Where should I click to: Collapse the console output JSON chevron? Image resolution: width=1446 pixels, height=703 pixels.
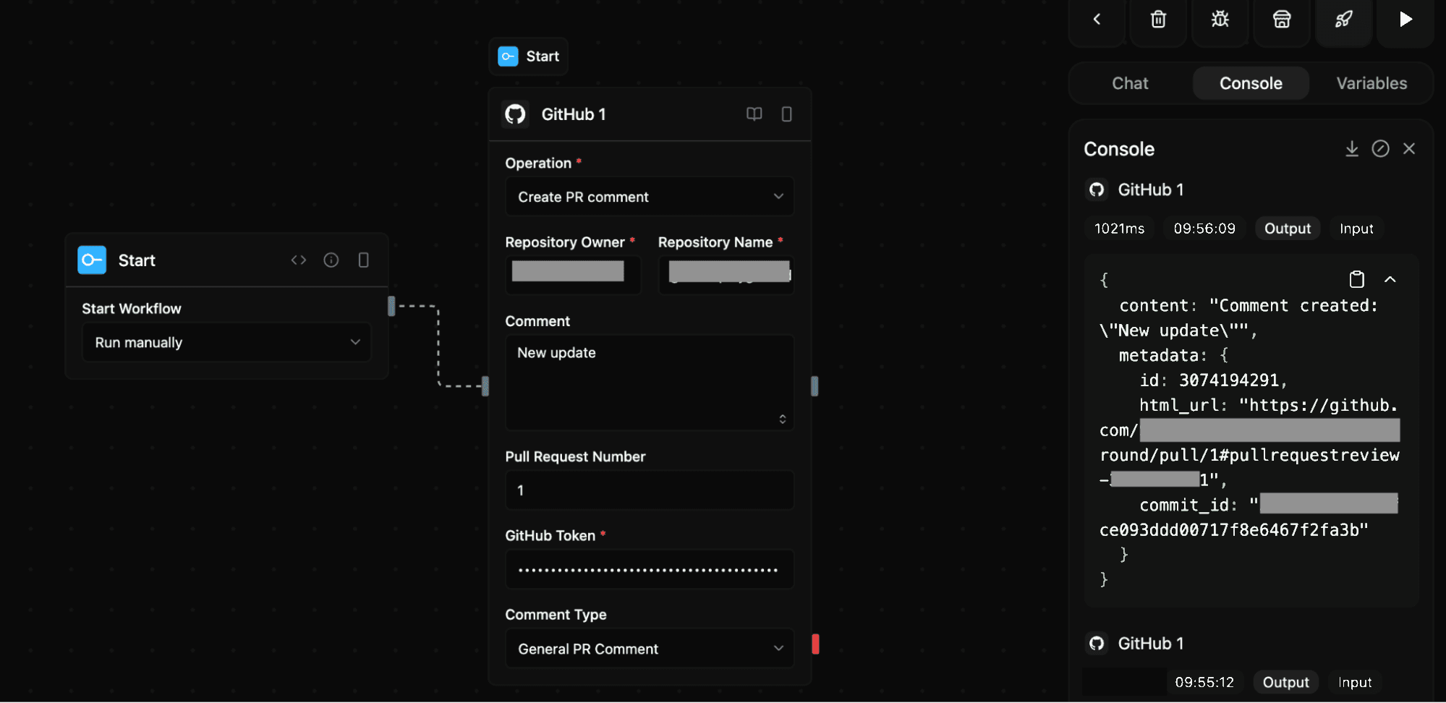point(1390,279)
